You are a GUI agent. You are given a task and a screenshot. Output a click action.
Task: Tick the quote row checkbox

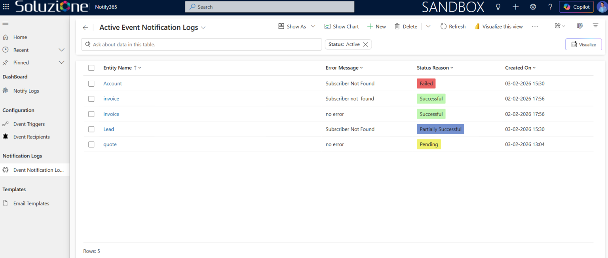click(91, 144)
